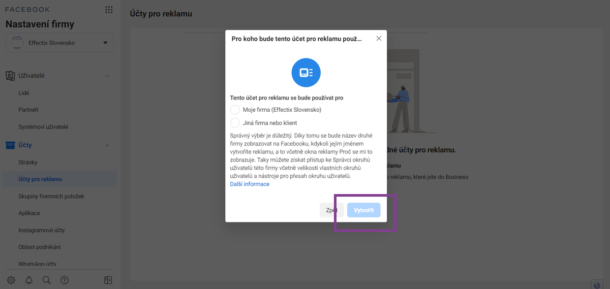Select Účty pro reklamu in sidebar
The width and height of the screenshot is (610, 289).
(60, 179)
